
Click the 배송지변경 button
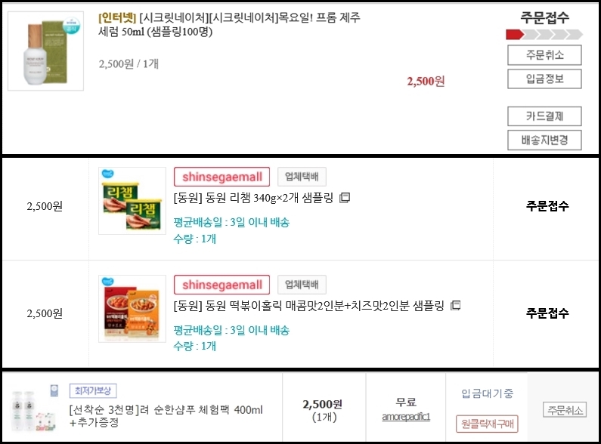(x=544, y=140)
